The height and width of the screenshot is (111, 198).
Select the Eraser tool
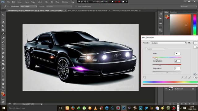tap(3, 53)
